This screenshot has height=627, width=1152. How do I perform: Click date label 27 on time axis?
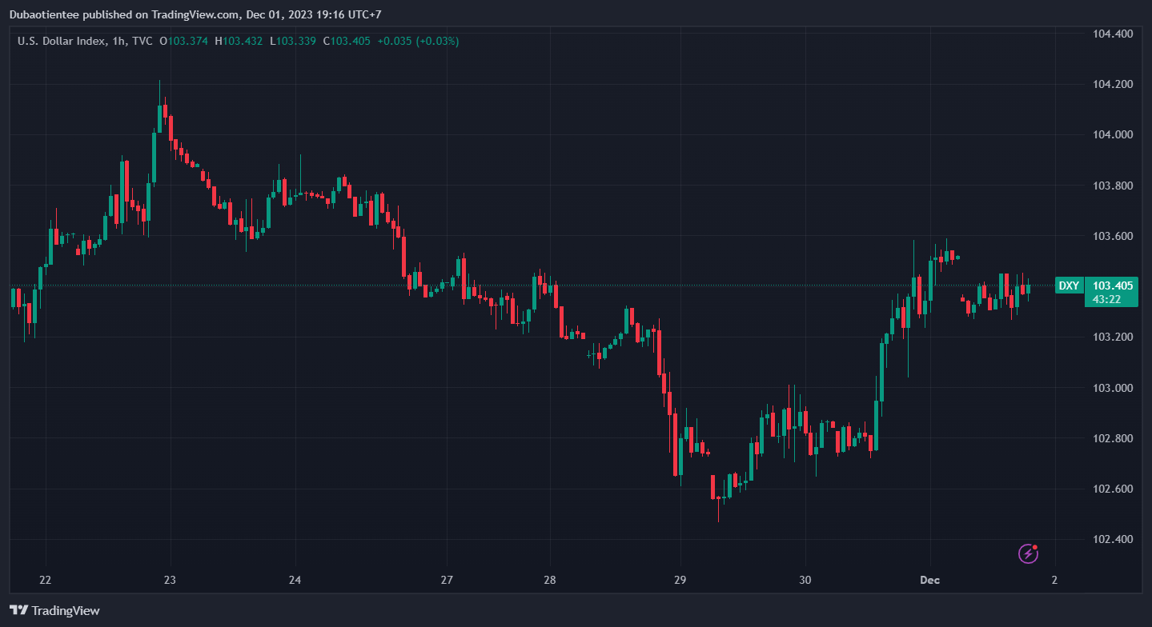click(448, 580)
